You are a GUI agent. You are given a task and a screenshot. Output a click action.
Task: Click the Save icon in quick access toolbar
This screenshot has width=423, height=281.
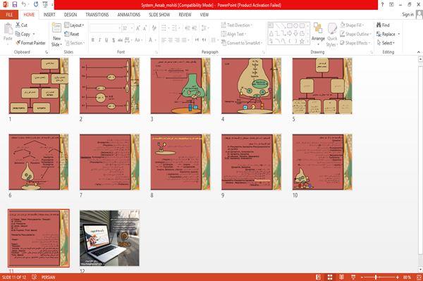coord(15,5)
